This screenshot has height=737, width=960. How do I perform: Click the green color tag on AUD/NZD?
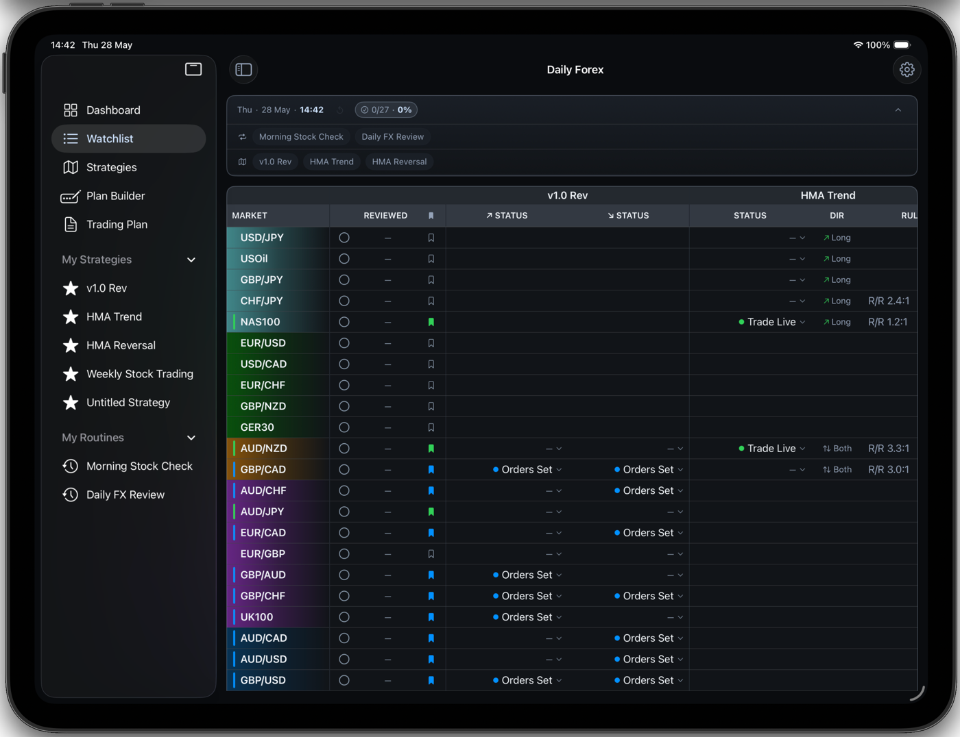pyautogui.click(x=235, y=449)
